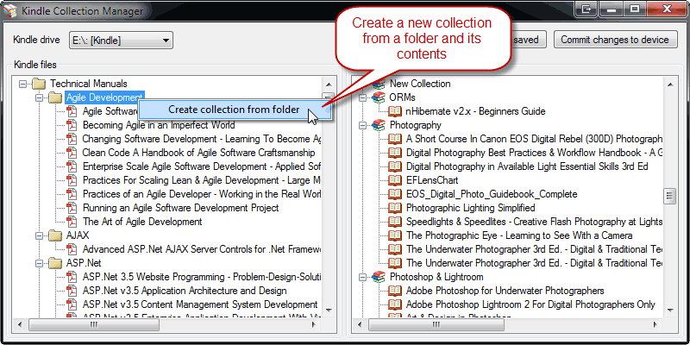Screen dimensions: 690x345
Task: Click PDF icon beside Practices of an Agile Developer
Action: click(72, 194)
